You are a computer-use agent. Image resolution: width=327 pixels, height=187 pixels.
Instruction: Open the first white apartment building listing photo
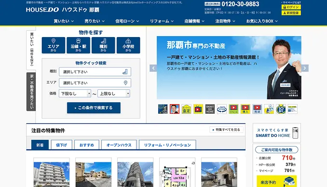point(52,174)
